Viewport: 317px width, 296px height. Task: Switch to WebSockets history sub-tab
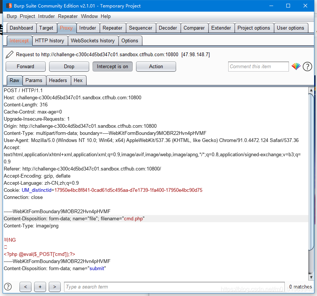tap(93, 40)
